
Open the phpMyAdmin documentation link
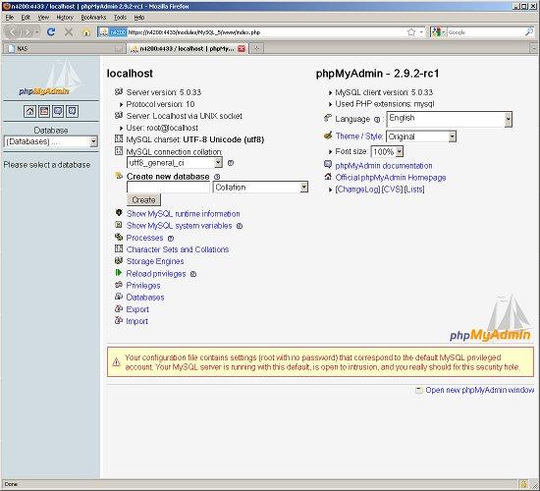coord(384,166)
